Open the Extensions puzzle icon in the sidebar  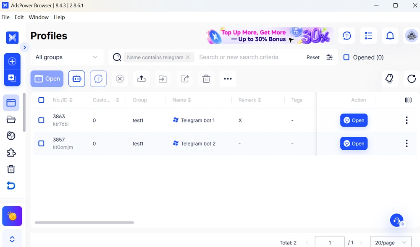coord(11,153)
